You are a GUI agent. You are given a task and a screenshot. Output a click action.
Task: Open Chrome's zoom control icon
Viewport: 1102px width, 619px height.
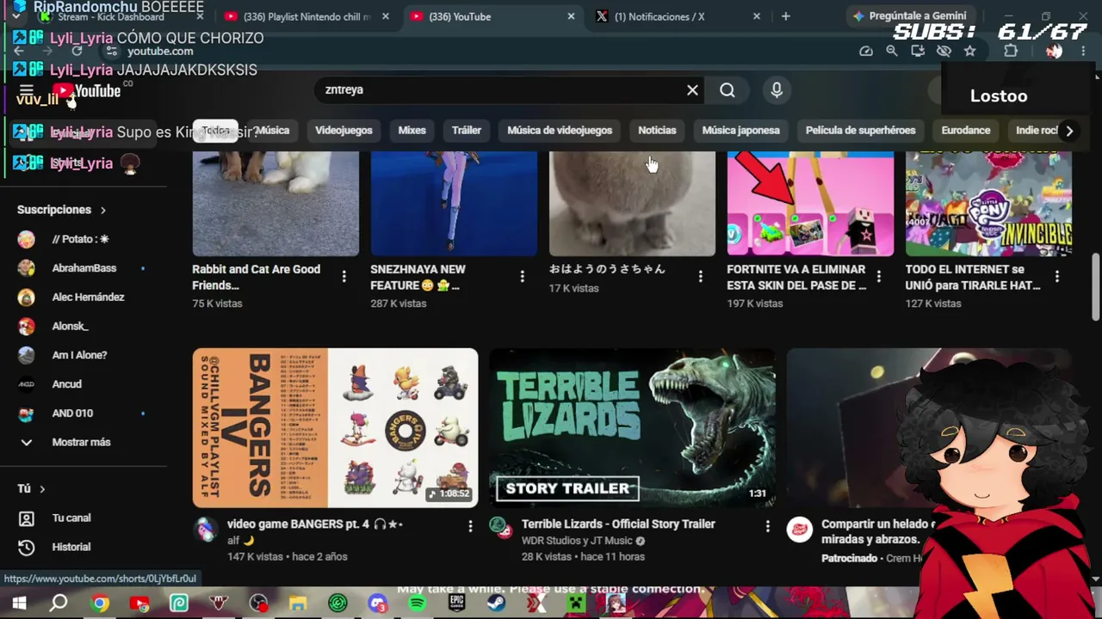click(x=892, y=52)
